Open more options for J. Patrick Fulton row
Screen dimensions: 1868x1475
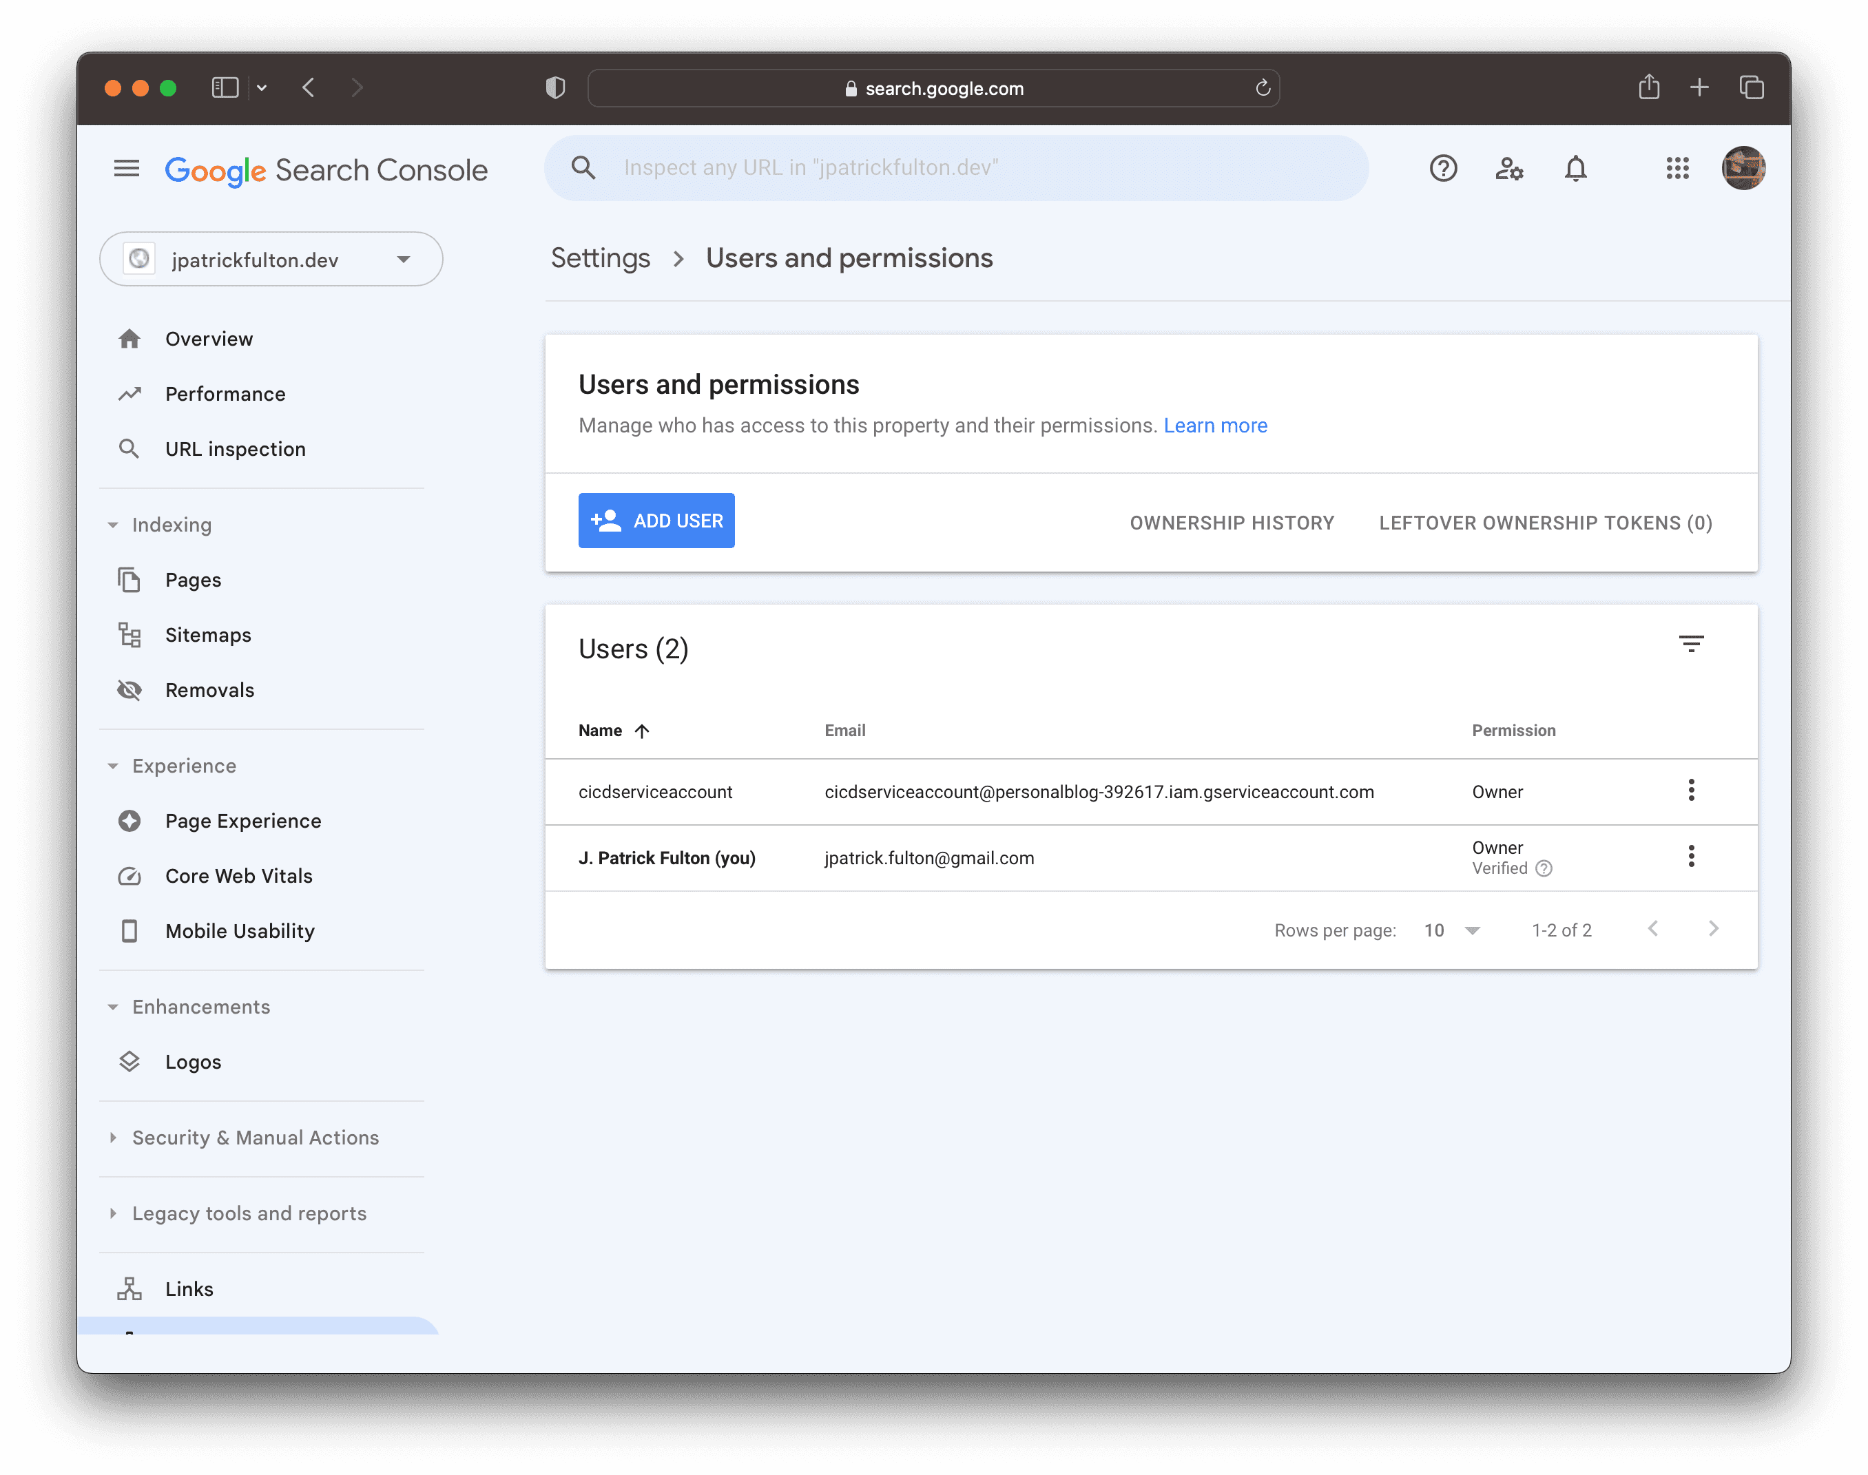tap(1691, 856)
